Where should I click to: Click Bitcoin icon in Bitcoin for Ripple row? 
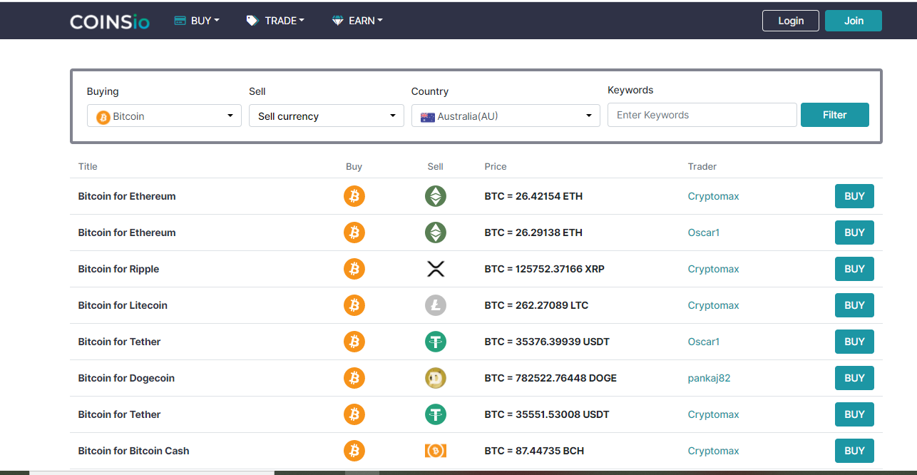(354, 269)
